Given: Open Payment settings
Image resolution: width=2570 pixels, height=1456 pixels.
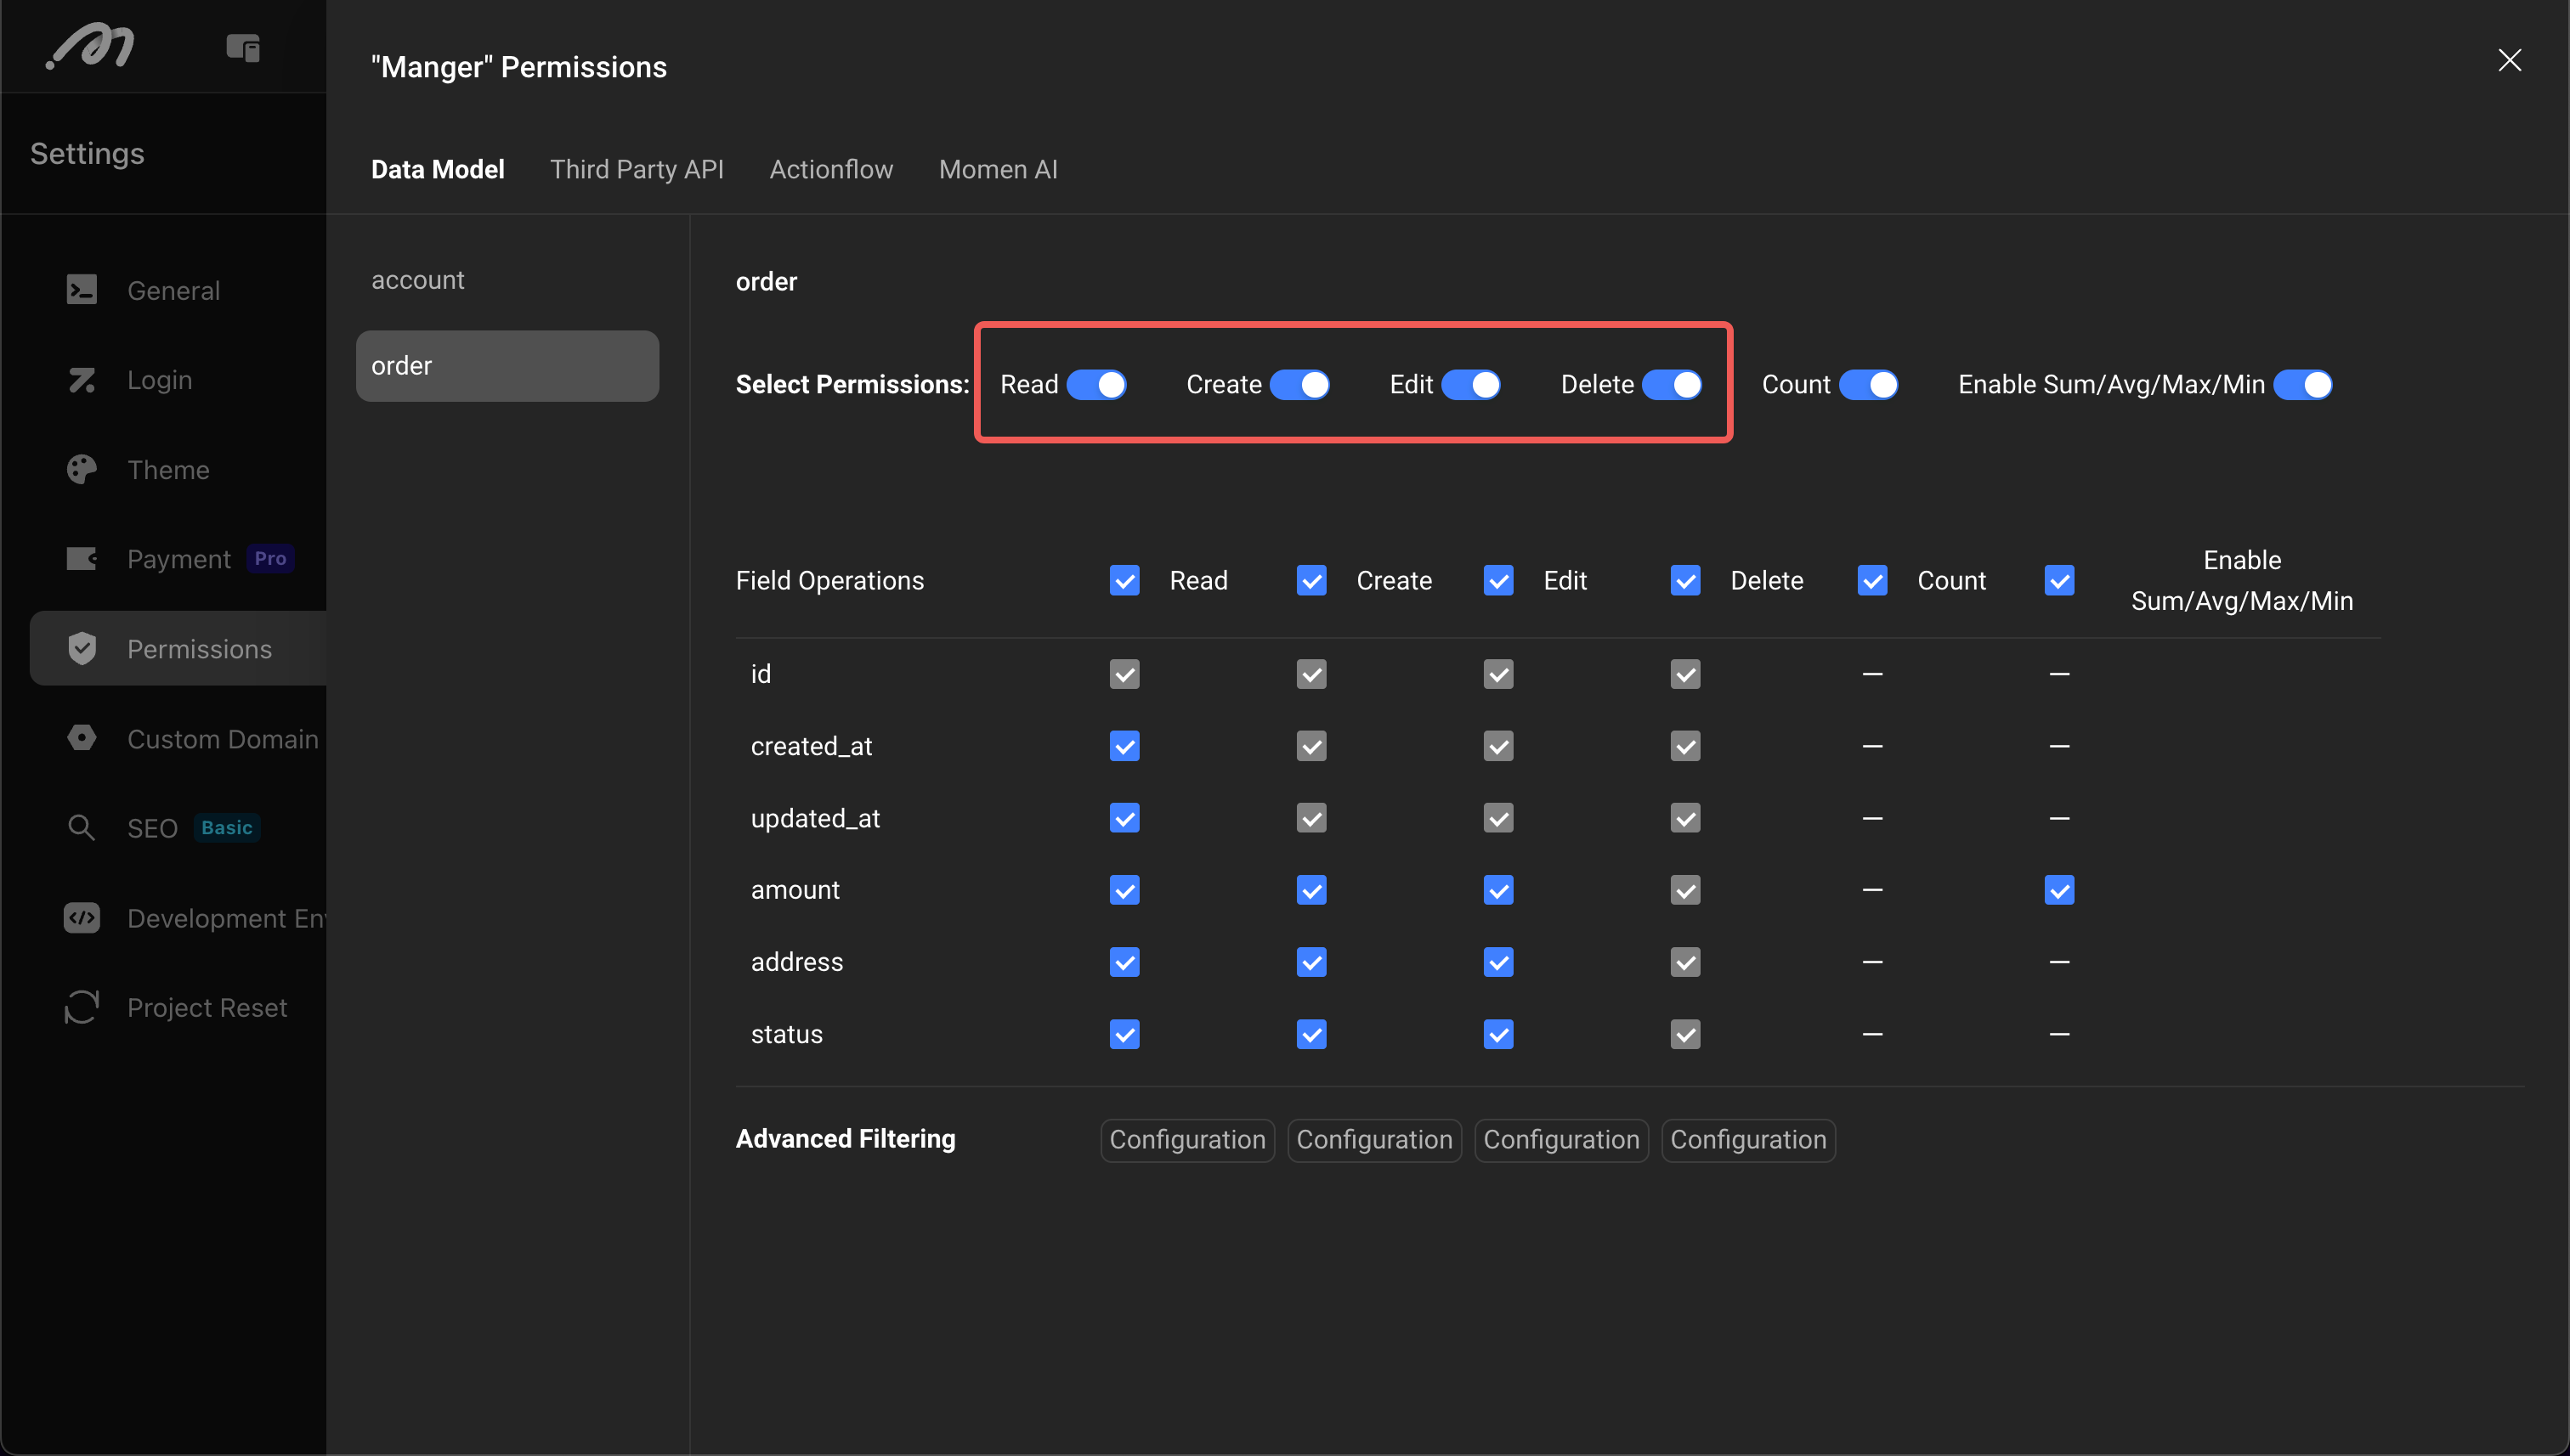Looking at the screenshot, I should point(178,558).
